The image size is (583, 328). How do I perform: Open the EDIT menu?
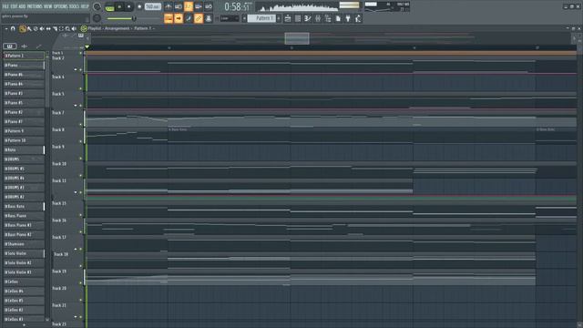[x=14, y=6]
